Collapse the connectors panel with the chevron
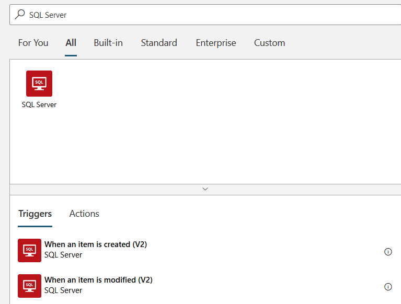 pyautogui.click(x=205, y=189)
